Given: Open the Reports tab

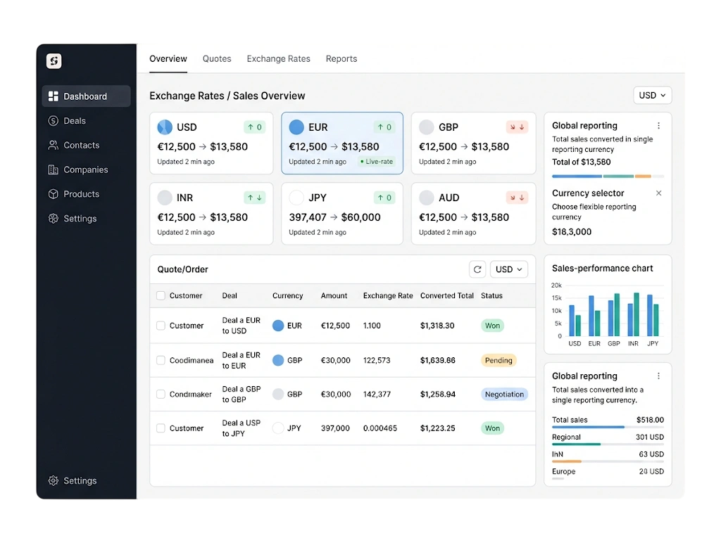Looking at the screenshot, I should tap(341, 59).
